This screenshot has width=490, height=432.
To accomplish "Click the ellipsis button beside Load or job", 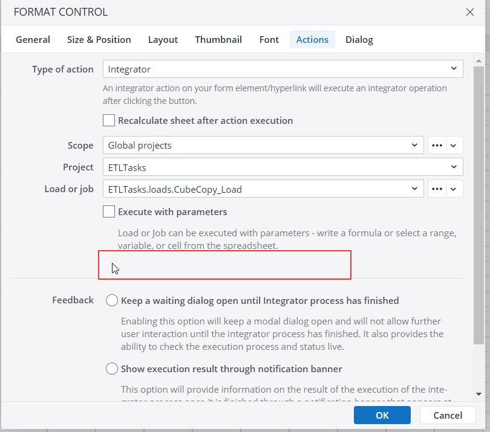I will point(437,189).
